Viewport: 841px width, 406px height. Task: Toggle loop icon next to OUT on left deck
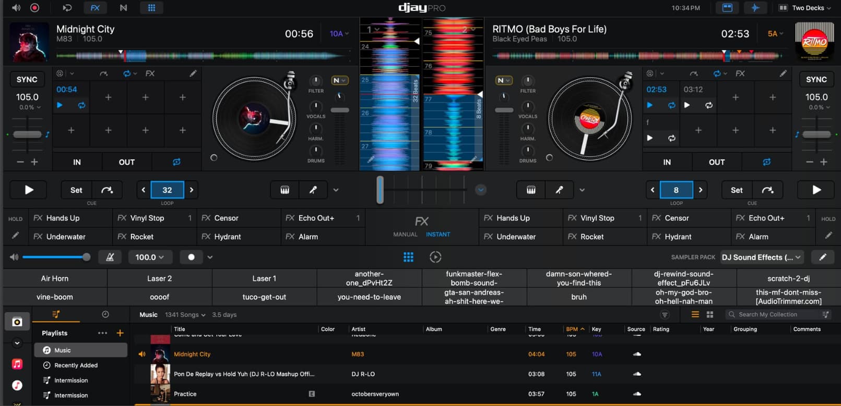[x=176, y=162]
